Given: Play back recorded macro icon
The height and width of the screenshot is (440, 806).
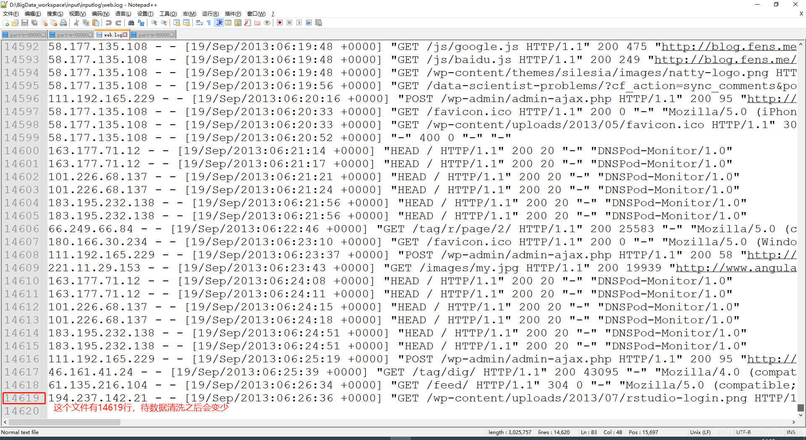Looking at the screenshot, I should [x=299, y=23].
